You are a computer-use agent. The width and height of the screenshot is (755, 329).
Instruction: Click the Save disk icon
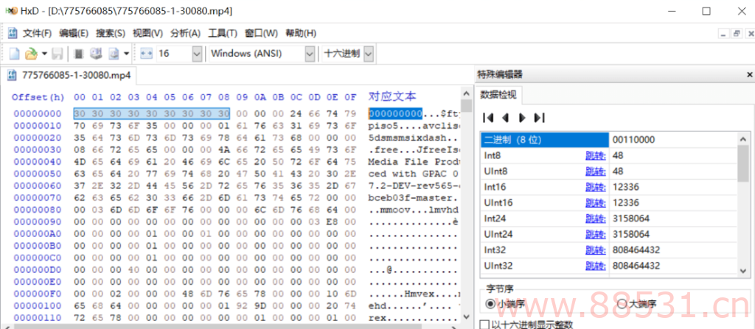pos(57,54)
